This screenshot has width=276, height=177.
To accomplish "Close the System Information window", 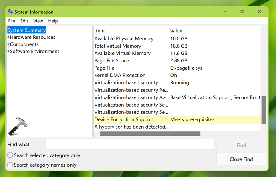I will (260, 12).
